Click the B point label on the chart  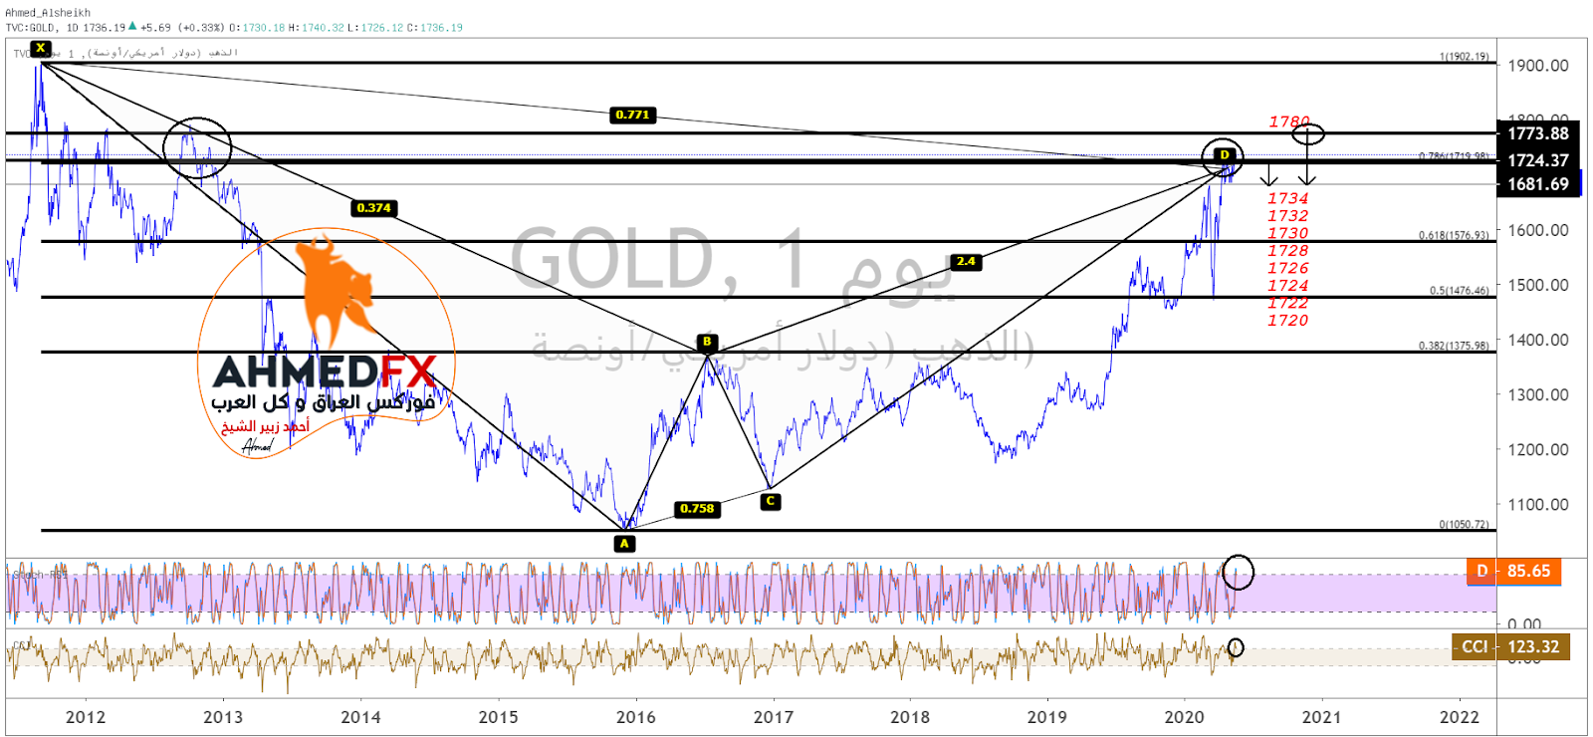point(707,342)
